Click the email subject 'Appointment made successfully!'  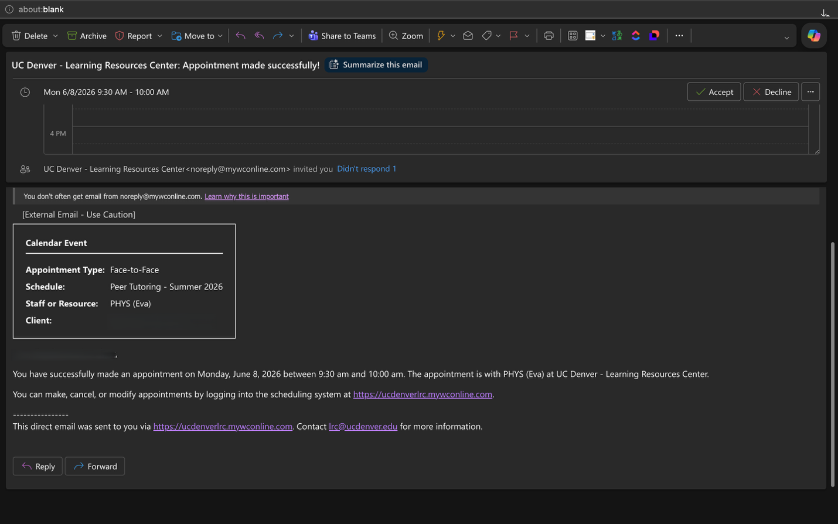tap(251, 65)
